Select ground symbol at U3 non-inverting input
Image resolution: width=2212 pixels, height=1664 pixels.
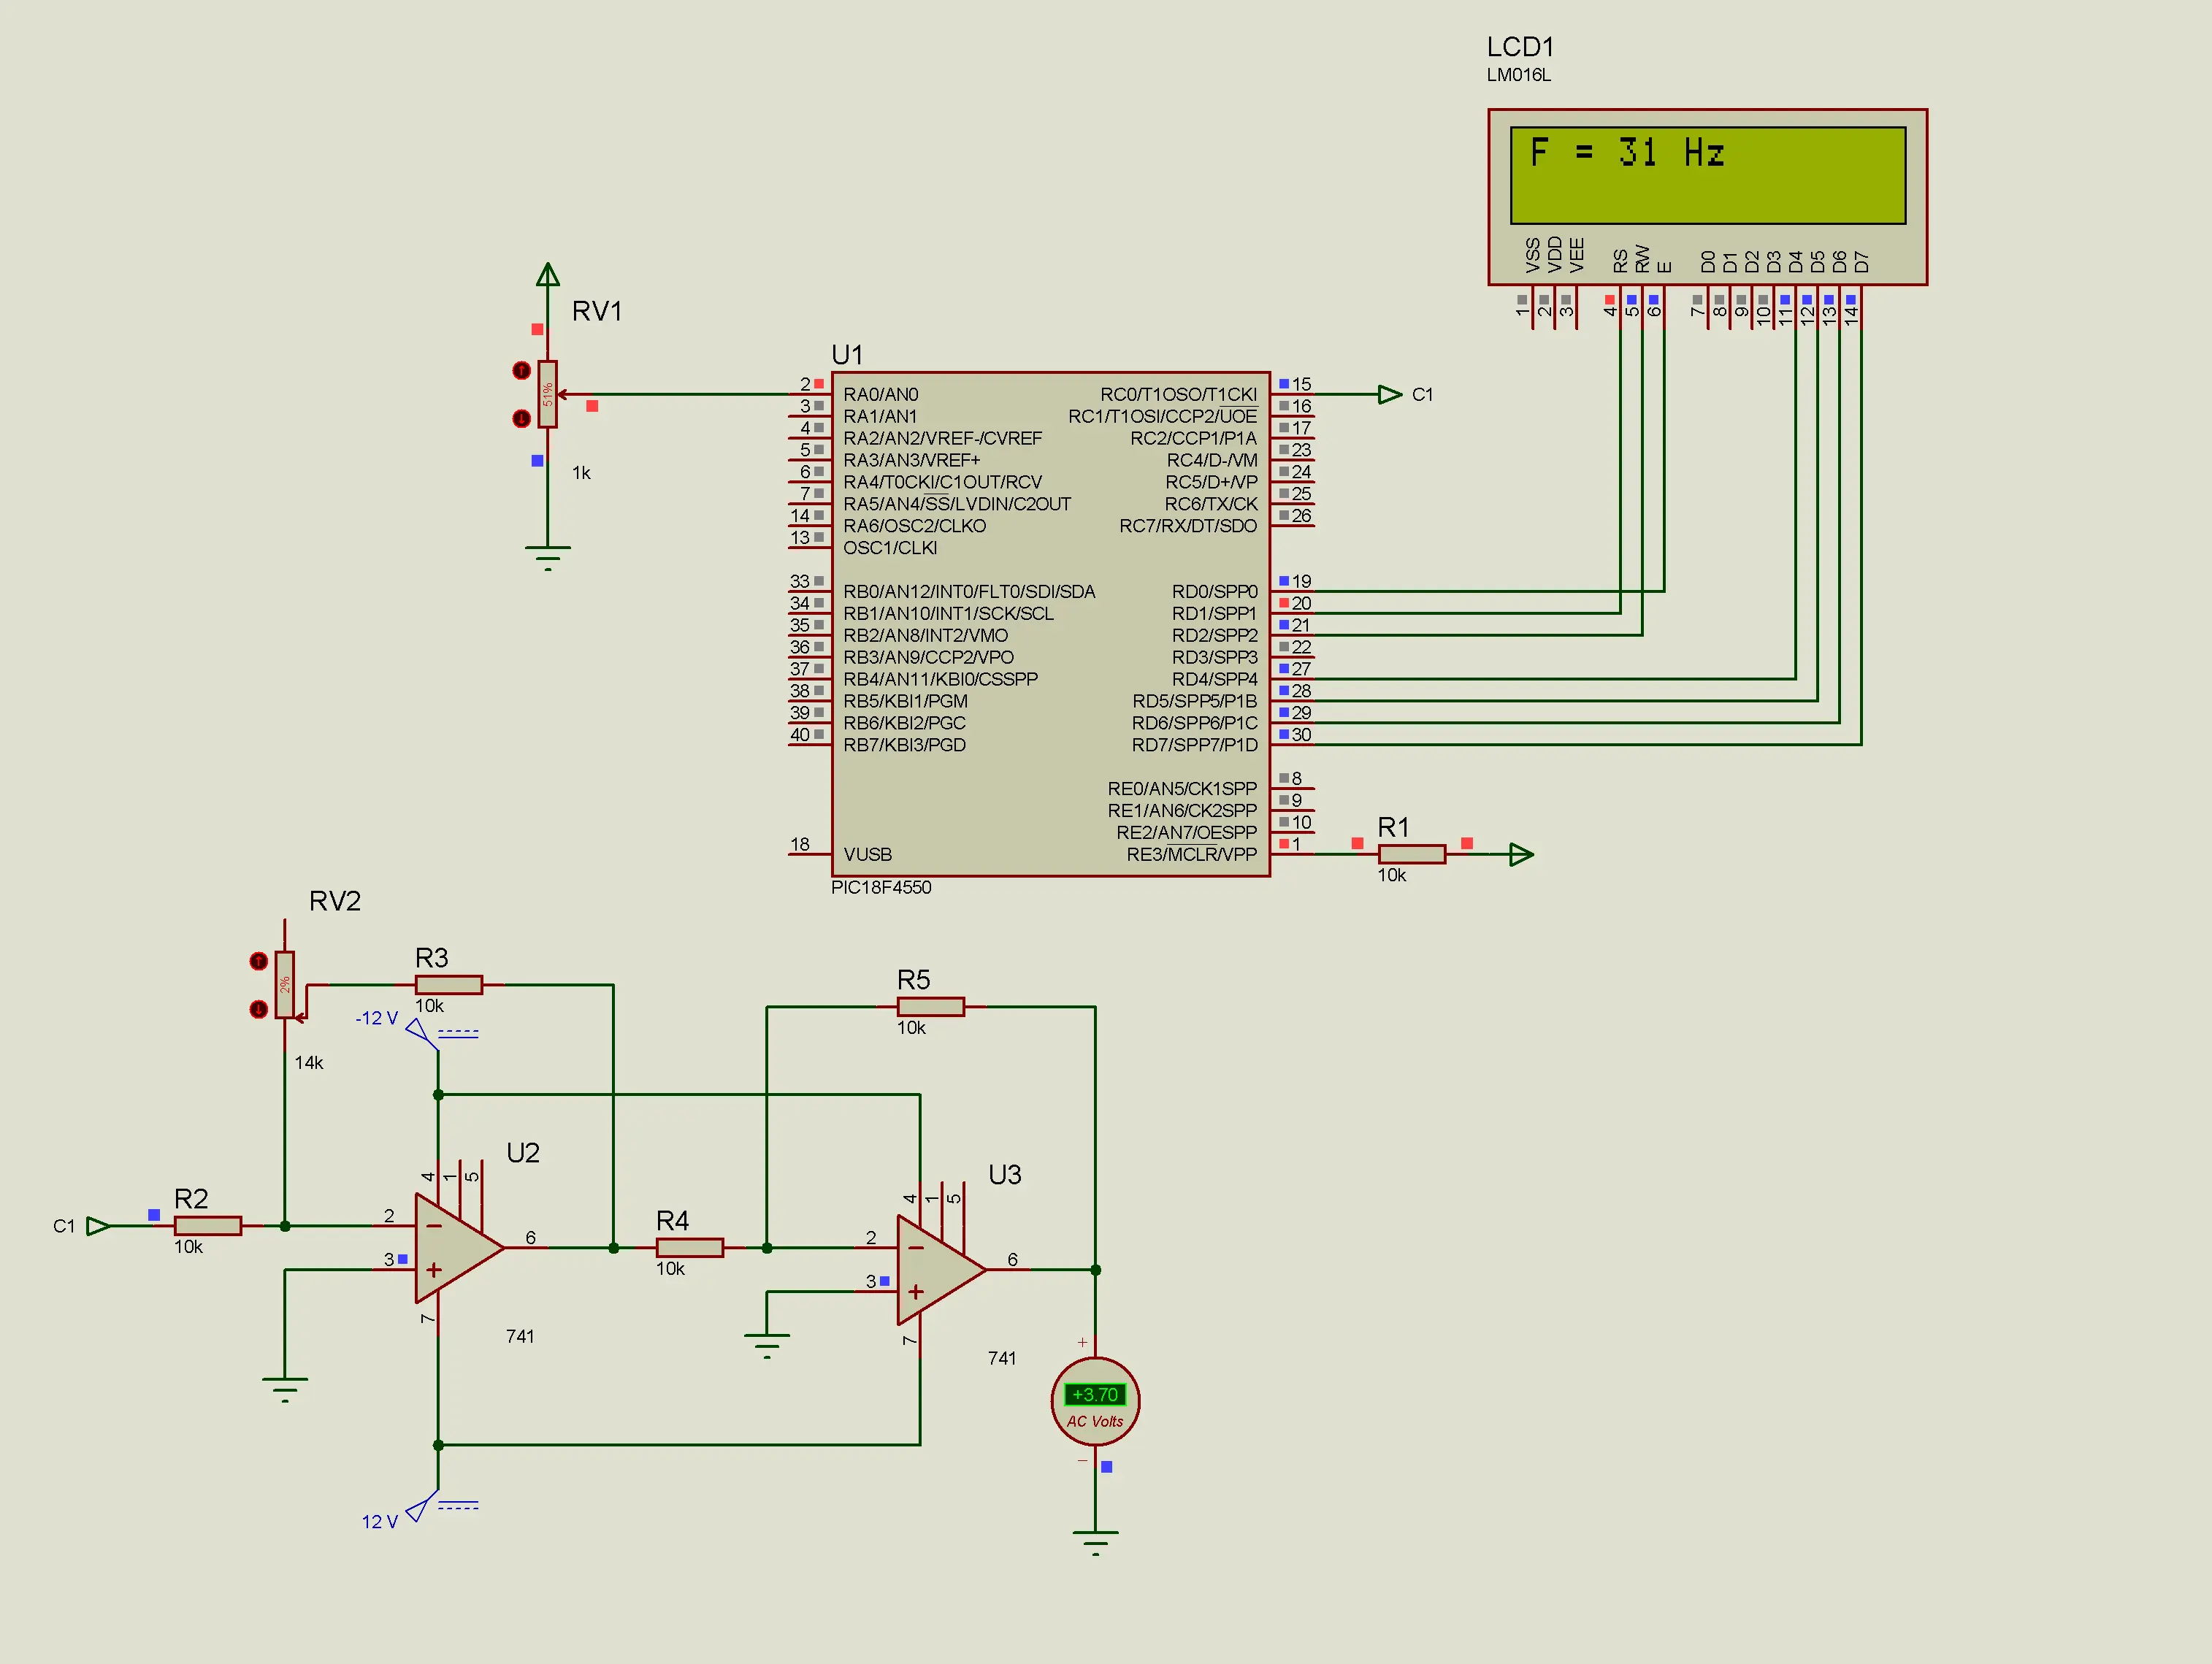[767, 1345]
